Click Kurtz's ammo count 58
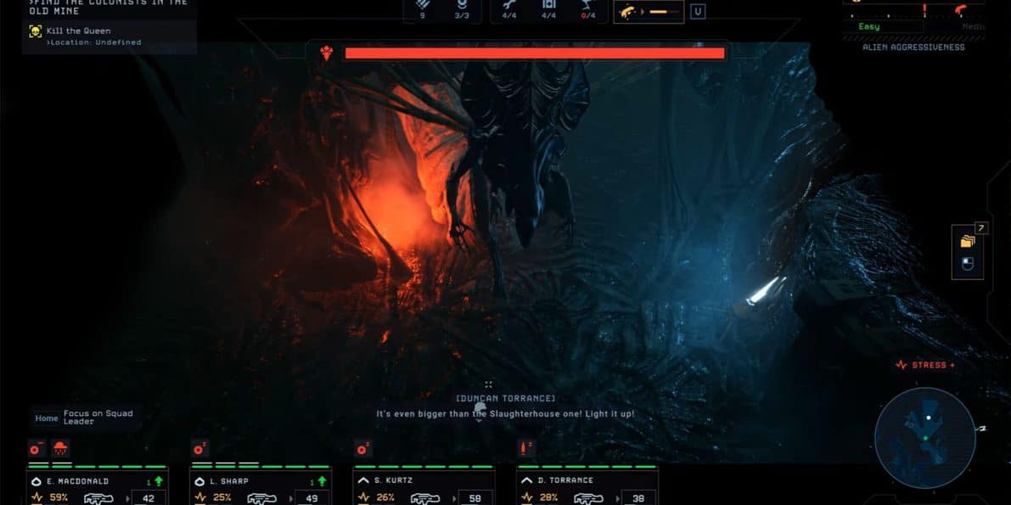Image resolution: width=1011 pixels, height=505 pixels. pos(477,498)
